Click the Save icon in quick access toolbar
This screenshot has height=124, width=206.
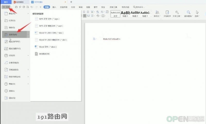(x=16, y=7)
